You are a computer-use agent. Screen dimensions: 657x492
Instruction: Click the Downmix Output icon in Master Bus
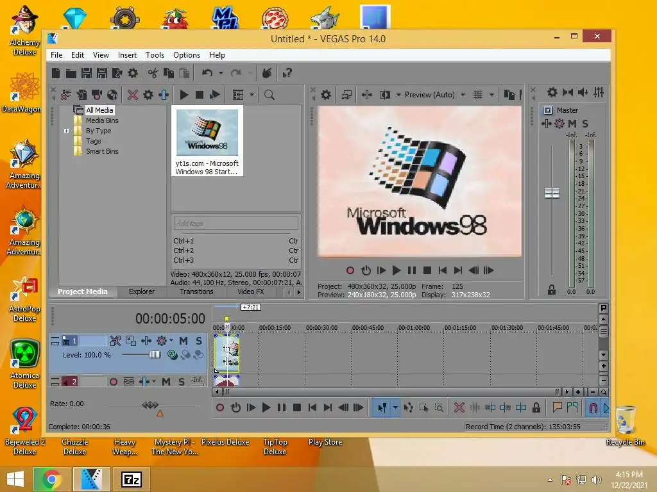tap(568, 92)
